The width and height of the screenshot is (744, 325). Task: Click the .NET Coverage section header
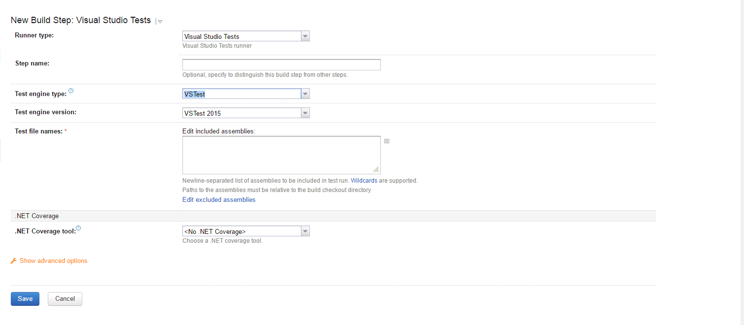[36, 216]
